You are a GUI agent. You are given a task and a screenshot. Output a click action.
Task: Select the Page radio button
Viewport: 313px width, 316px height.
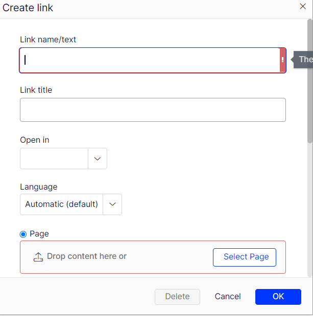[x=23, y=234]
